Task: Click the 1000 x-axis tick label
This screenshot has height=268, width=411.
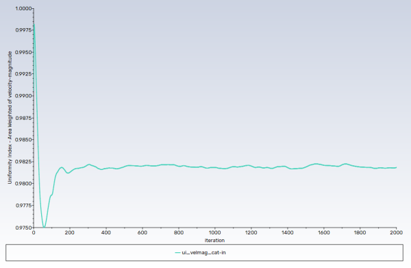Action: (214, 232)
